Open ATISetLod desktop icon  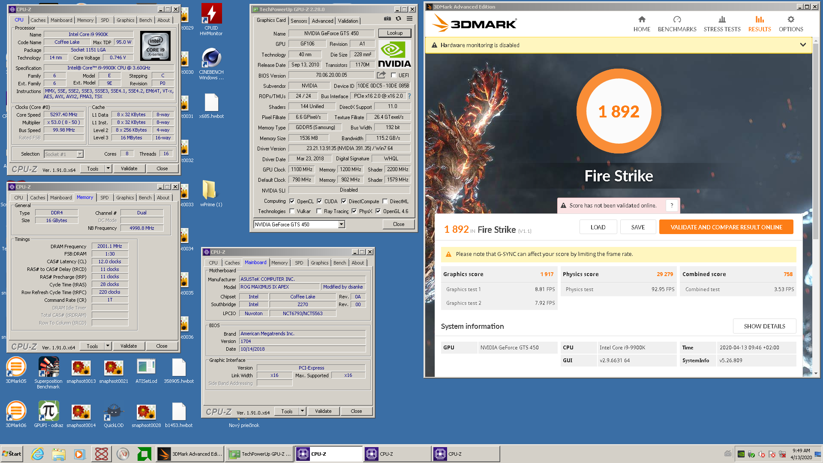[x=146, y=371]
